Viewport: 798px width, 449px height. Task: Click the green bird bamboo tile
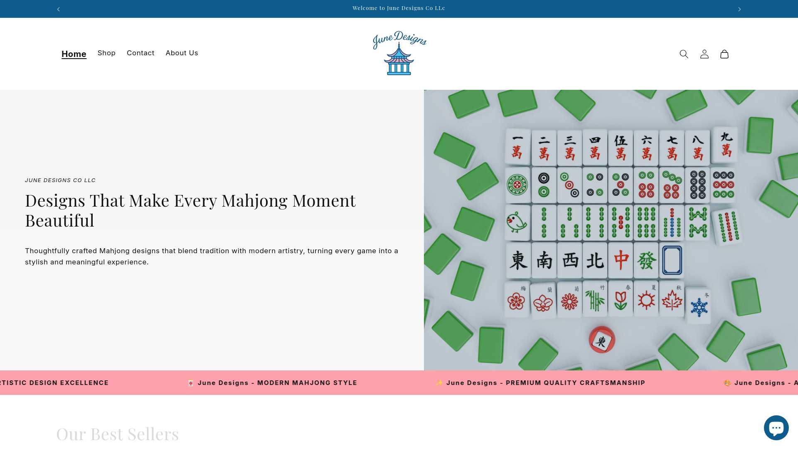click(x=517, y=223)
